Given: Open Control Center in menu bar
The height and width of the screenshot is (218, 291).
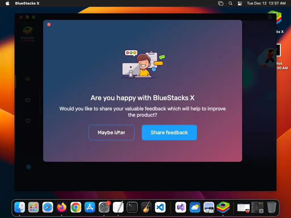Looking at the screenshot, I should click(x=240, y=3).
